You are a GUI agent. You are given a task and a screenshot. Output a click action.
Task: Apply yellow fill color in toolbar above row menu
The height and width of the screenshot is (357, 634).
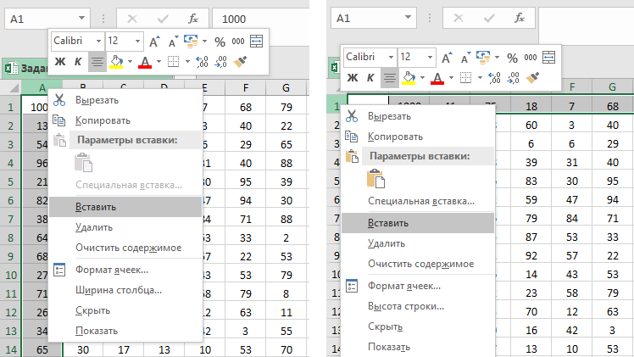click(x=409, y=78)
